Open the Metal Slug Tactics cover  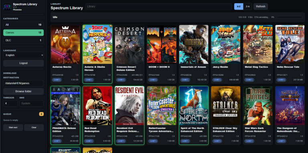tap(258, 44)
